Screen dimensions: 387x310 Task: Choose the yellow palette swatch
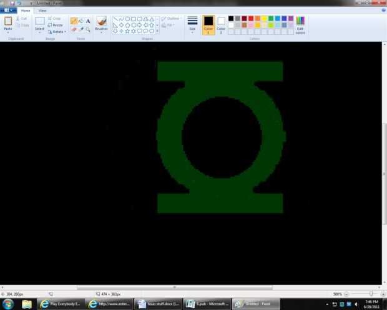pos(264,18)
